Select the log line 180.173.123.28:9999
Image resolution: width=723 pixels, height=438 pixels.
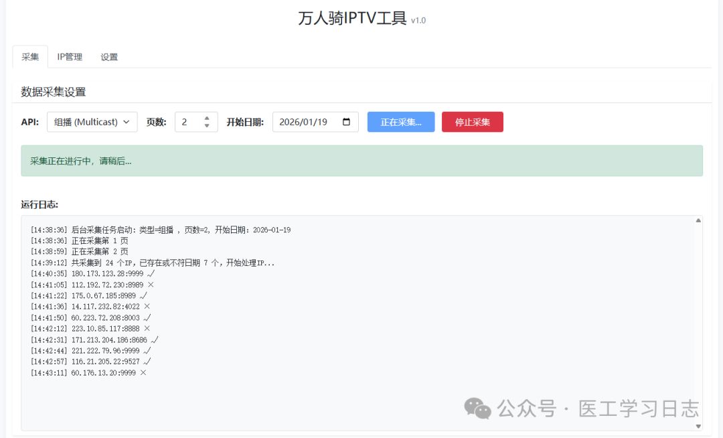click(92, 274)
